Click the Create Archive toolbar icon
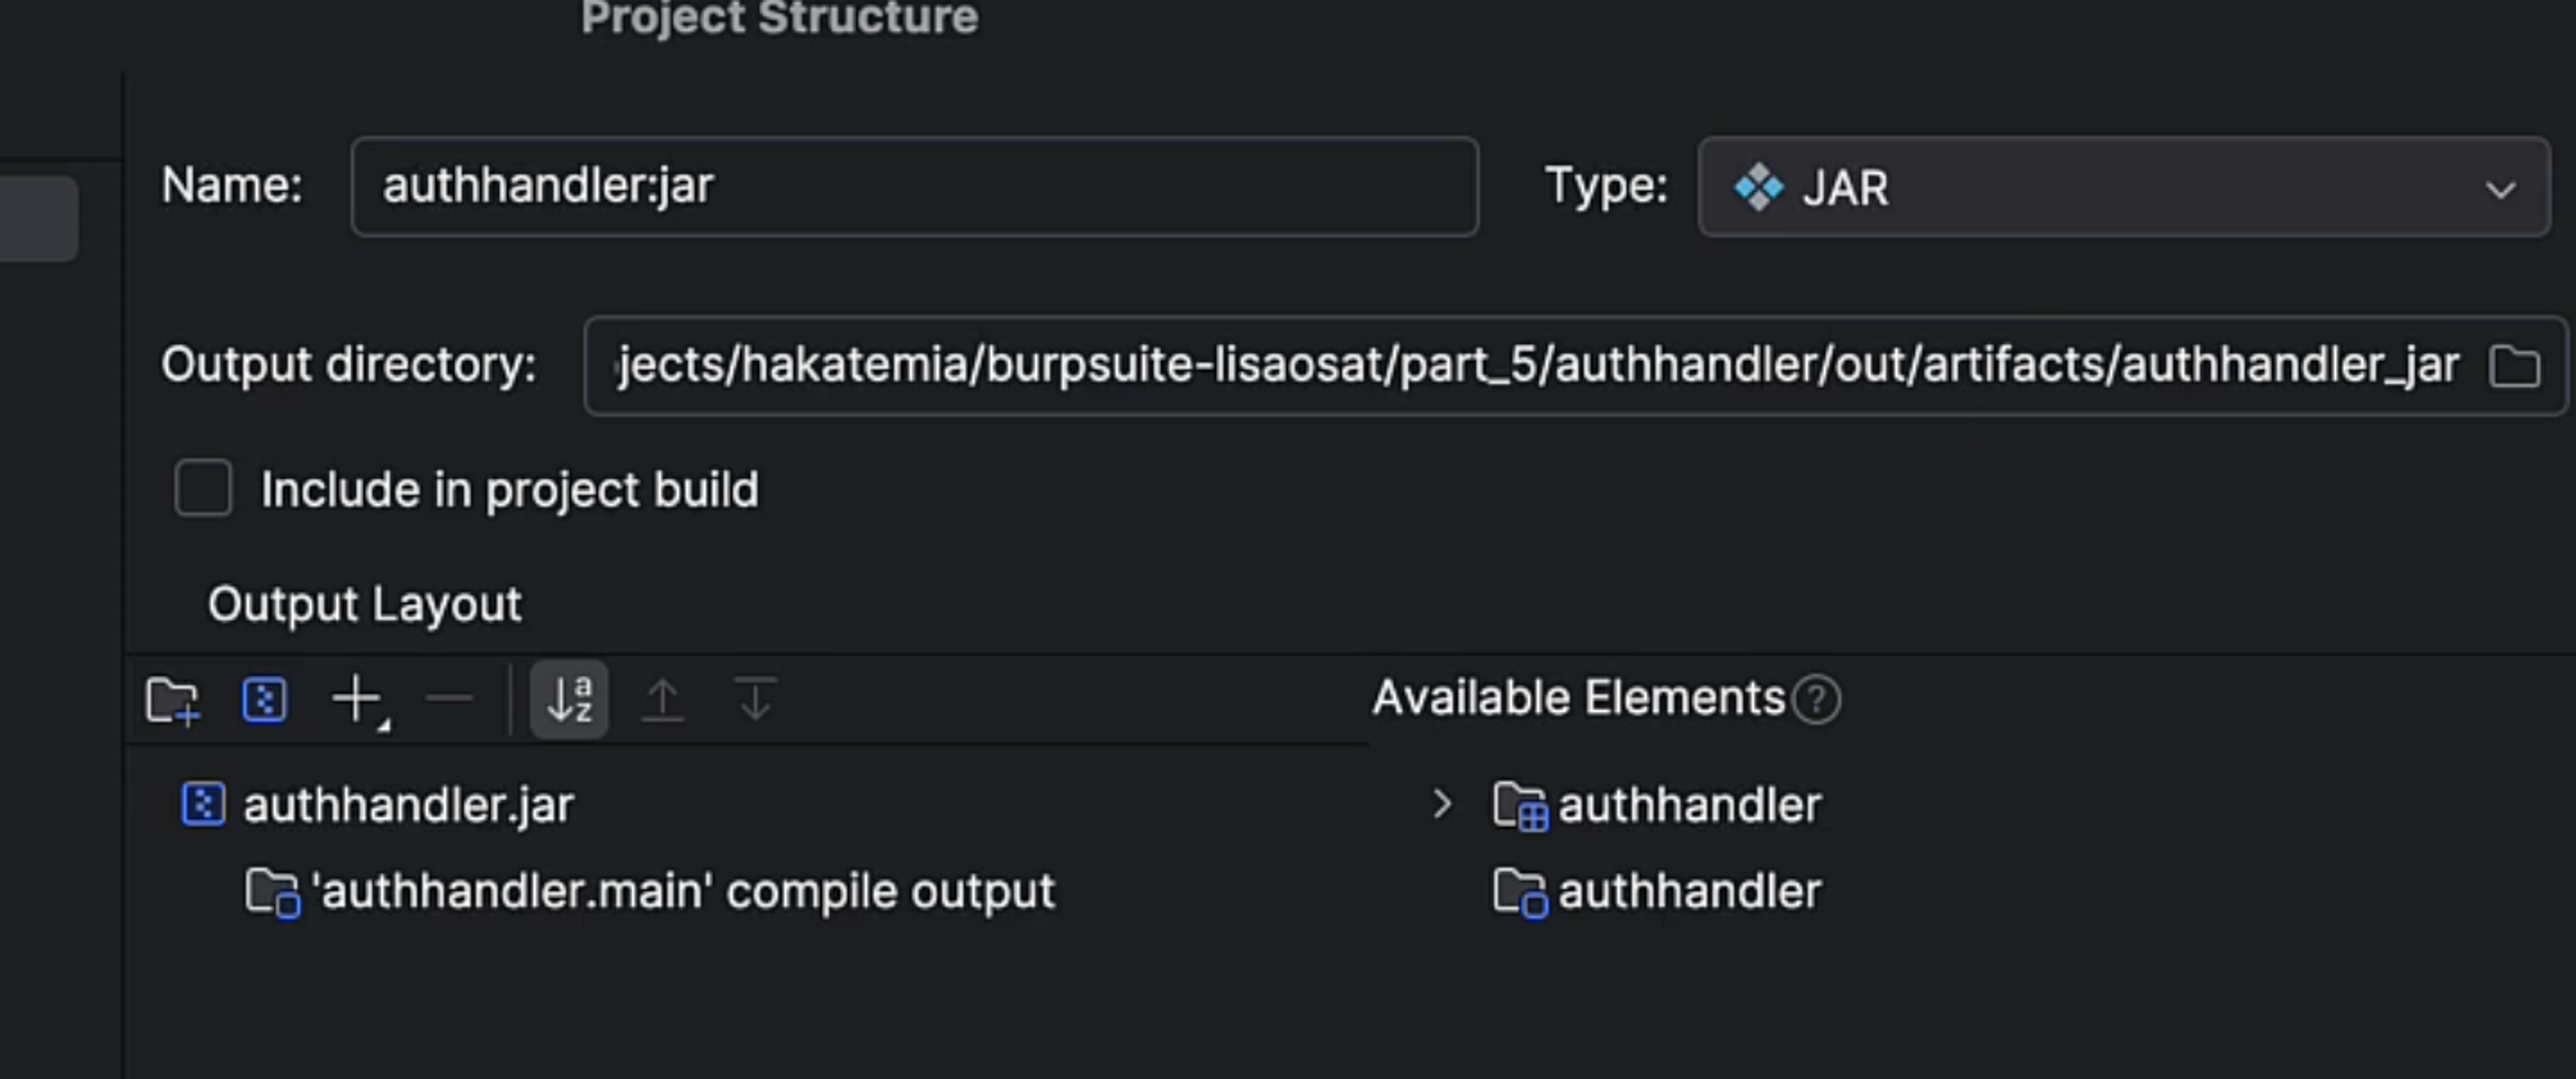 [x=264, y=699]
